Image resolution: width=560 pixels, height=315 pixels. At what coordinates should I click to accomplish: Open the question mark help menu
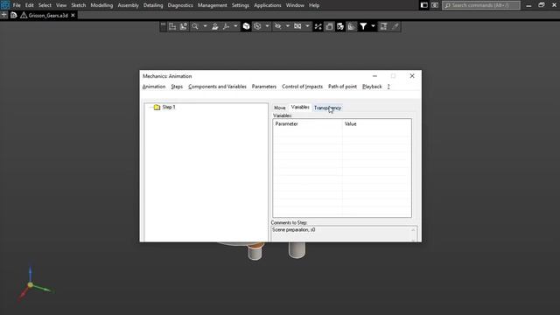[x=388, y=87]
